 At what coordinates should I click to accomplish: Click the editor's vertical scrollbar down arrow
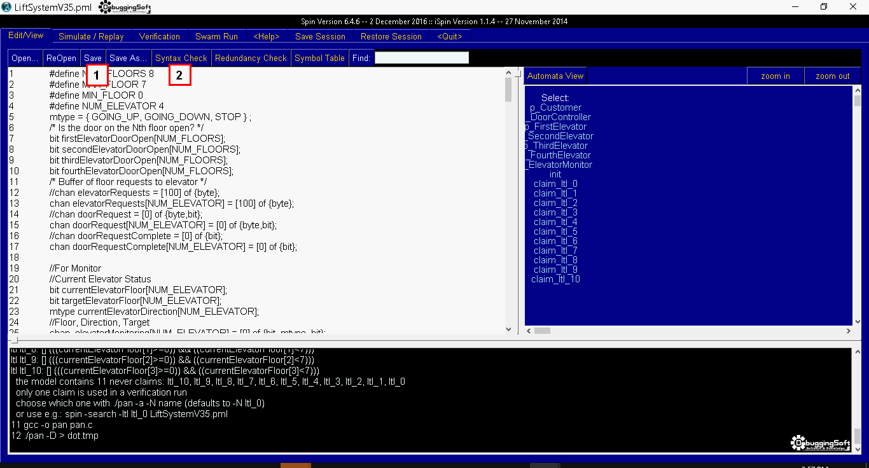click(508, 329)
